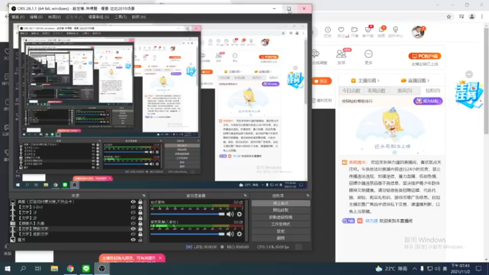Mute the desktop audio channel speaker icon
489x275 pixels.
(x=230, y=215)
